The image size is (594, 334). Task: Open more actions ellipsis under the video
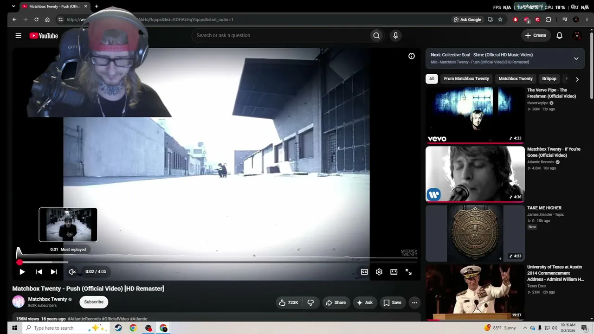pyautogui.click(x=414, y=302)
